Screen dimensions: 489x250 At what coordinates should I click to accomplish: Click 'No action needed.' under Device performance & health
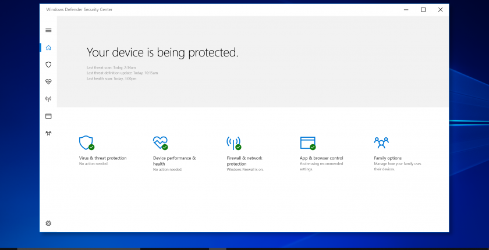[168, 170]
